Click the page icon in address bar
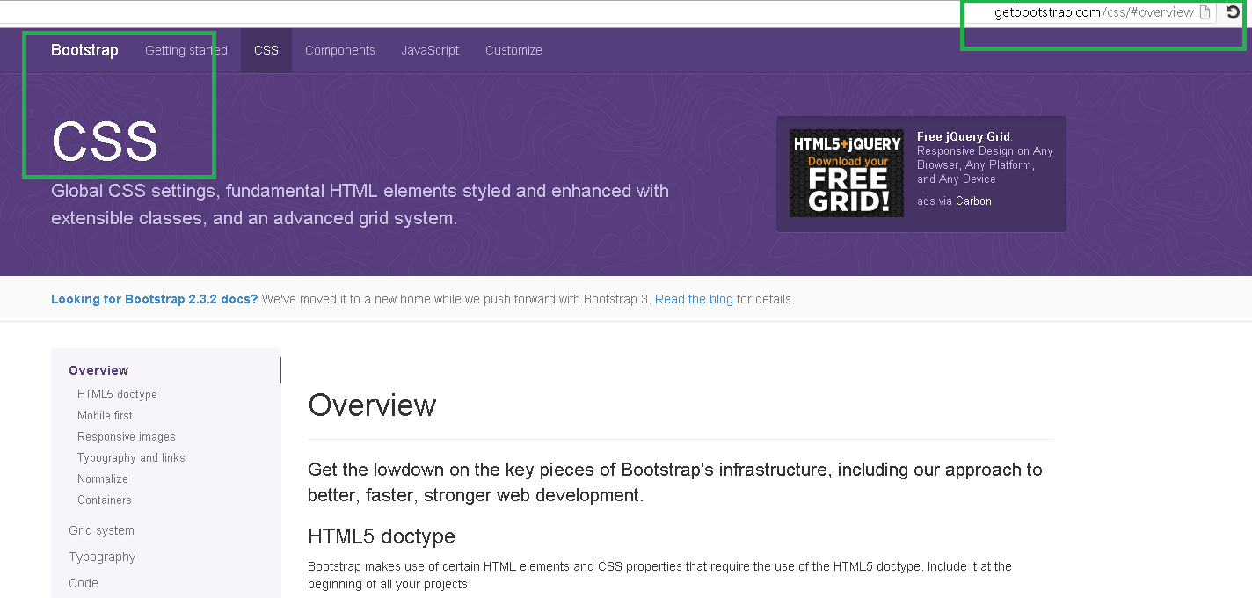1252x598 pixels. point(1205,12)
